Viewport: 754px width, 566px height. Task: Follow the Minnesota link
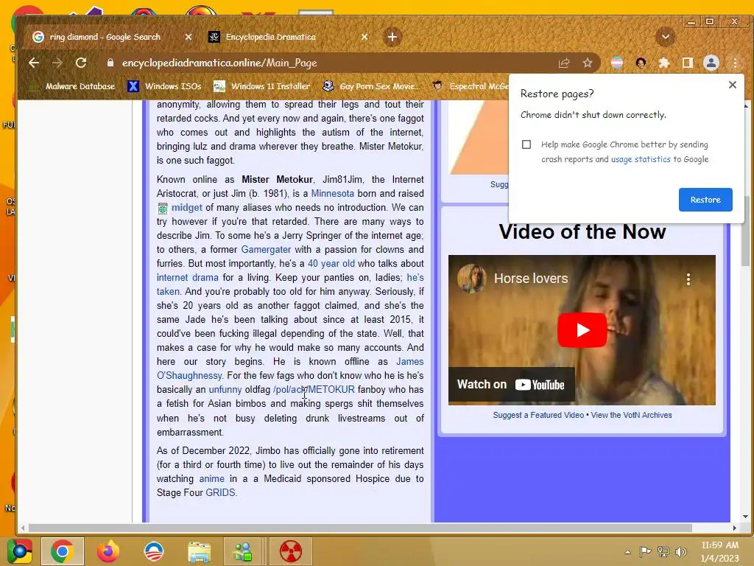pyautogui.click(x=332, y=194)
